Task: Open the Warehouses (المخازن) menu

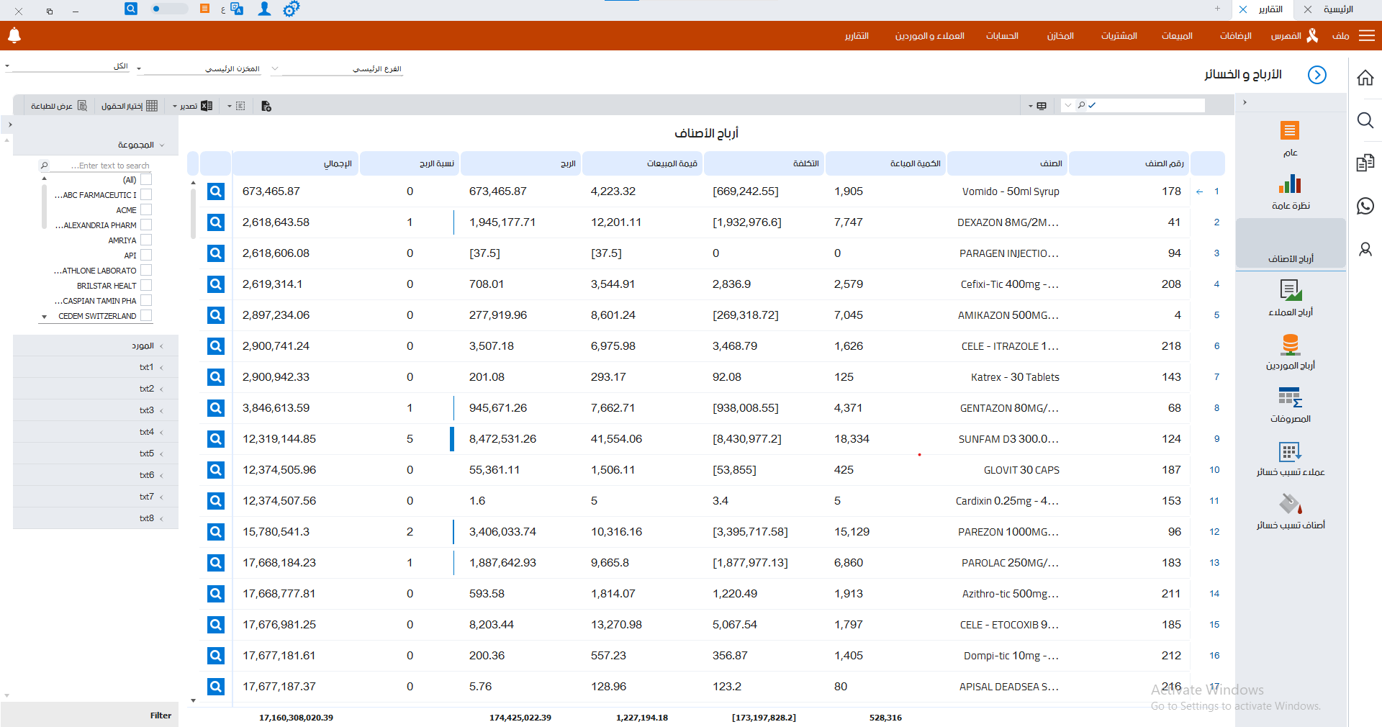Action: [1060, 36]
